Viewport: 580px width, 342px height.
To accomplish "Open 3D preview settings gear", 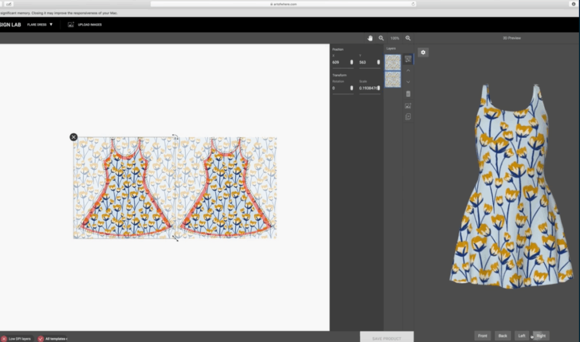I will 423,53.
